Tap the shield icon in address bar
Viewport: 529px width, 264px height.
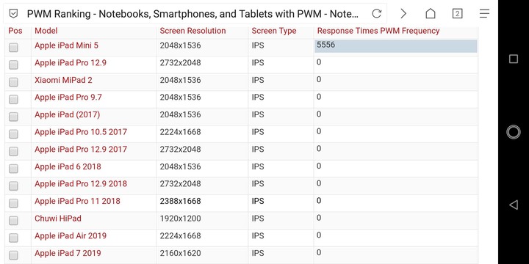[x=13, y=14]
